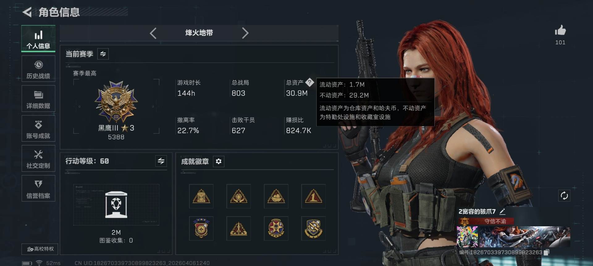Copy the player 编号 number
This screenshot has width=593, height=266.
[x=546, y=252]
